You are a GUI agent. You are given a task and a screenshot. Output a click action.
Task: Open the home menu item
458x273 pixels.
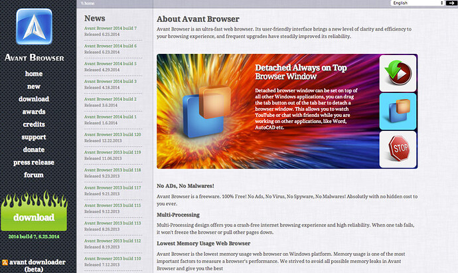(x=34, y=74)
